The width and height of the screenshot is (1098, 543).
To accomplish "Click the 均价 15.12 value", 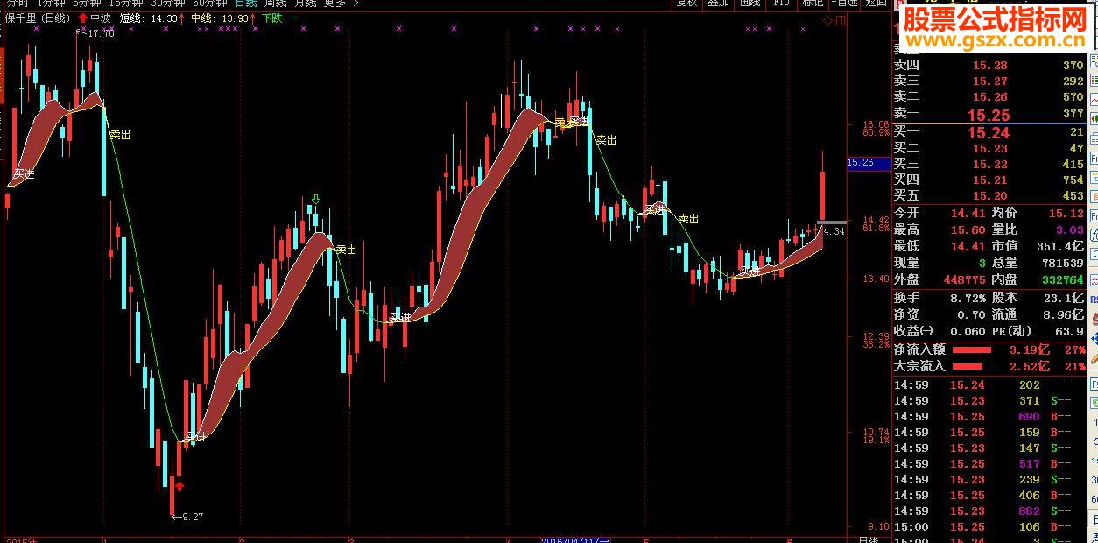I will pos(1067,213).
